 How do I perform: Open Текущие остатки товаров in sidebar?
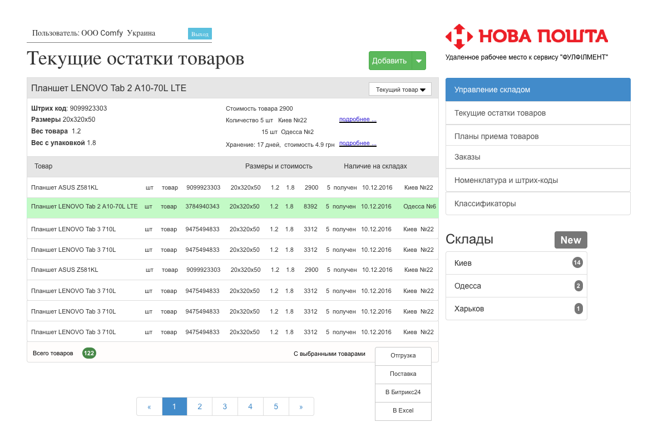[538, 113]
